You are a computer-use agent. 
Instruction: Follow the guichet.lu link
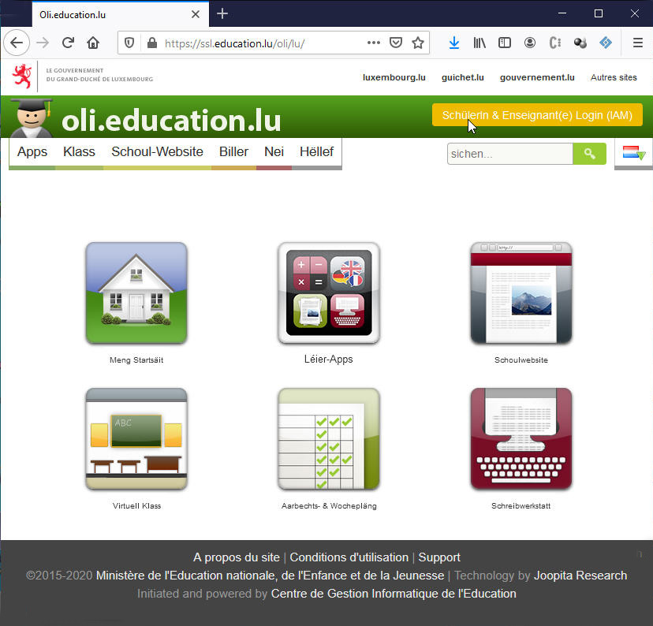click(463, 77)
